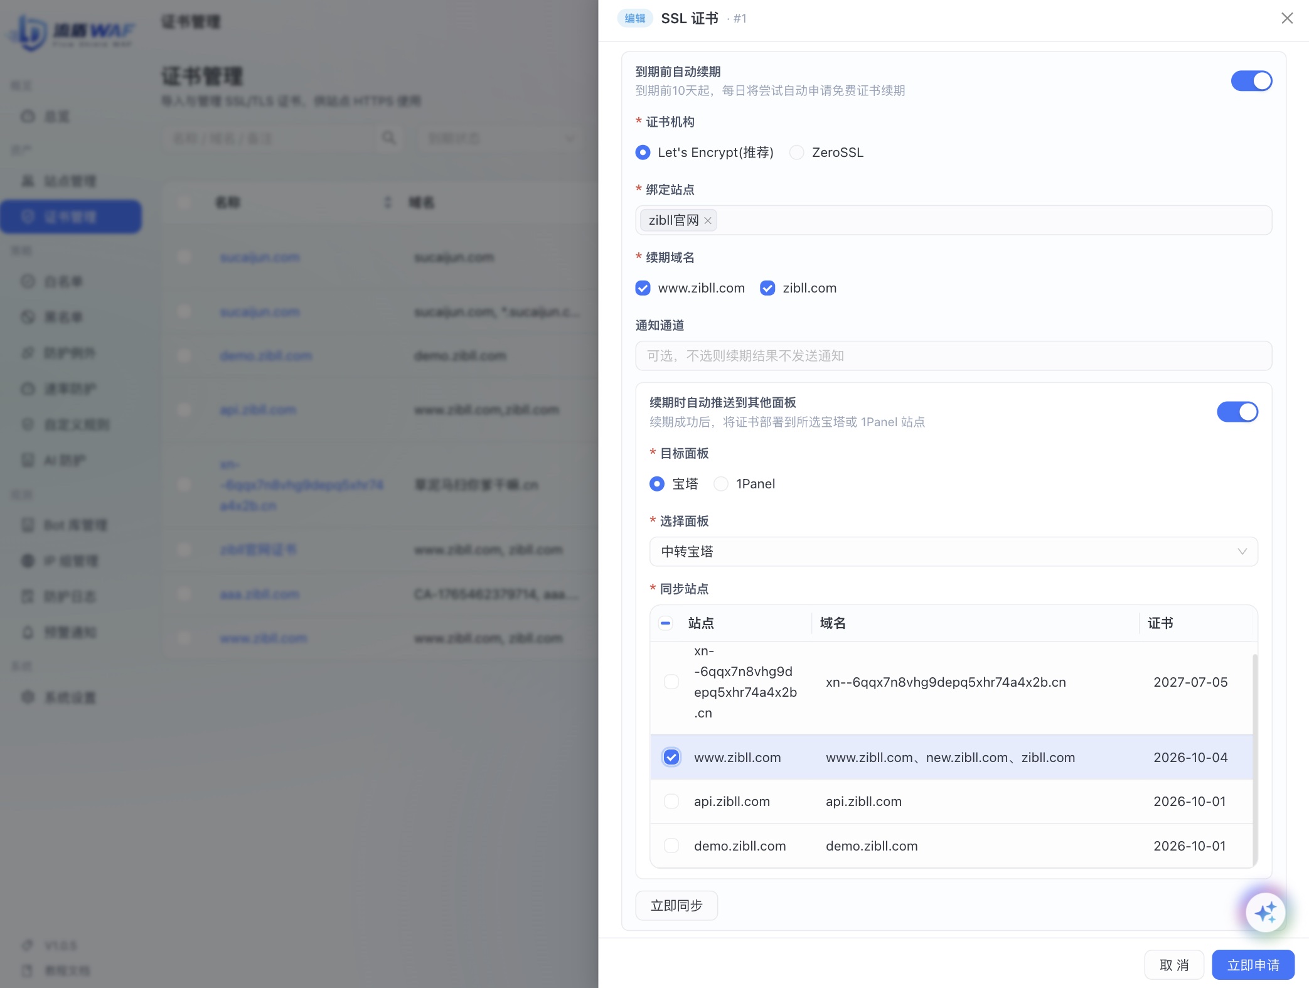The width and height of the screenshot is (1309, 988).
Task: Open the 绑定站点 selection field
Action: point(953,220)
